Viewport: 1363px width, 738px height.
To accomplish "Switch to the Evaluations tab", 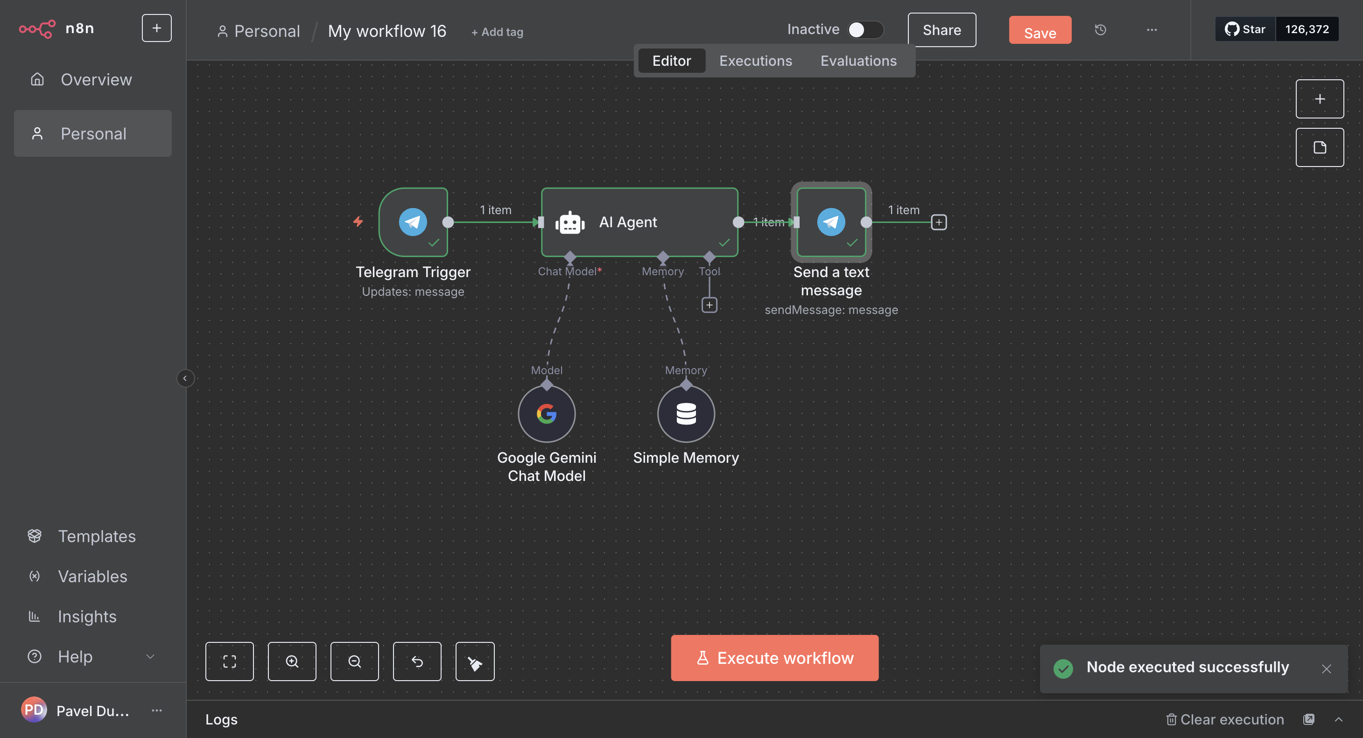I will 857,61.
